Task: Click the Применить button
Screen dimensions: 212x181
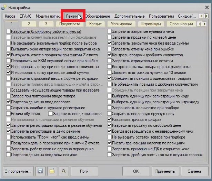Action: pos(165,171)
